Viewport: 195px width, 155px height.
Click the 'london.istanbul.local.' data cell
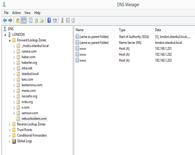pos(169,43)
